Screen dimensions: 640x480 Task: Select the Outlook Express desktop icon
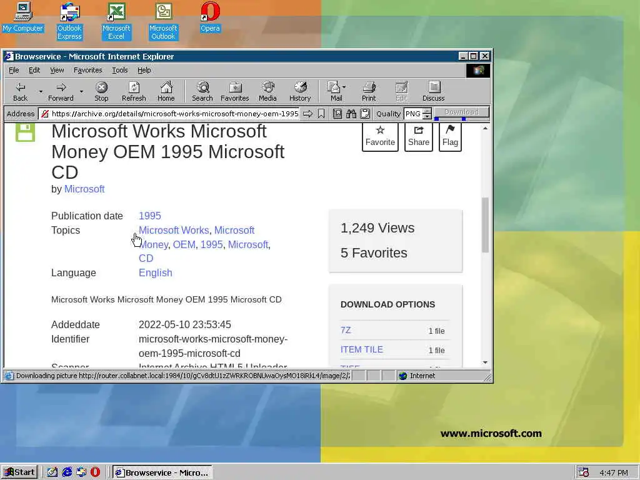69,21
